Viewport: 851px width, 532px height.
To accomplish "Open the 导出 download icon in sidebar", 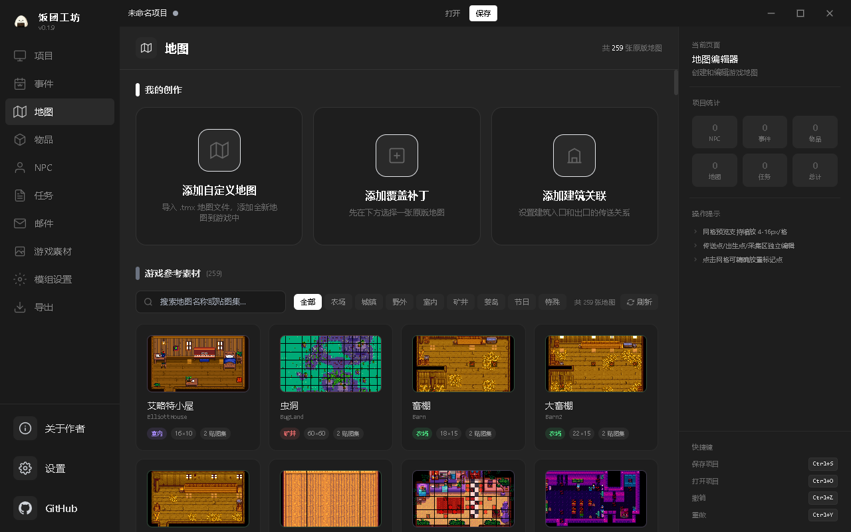I will (x=20, y=307).
